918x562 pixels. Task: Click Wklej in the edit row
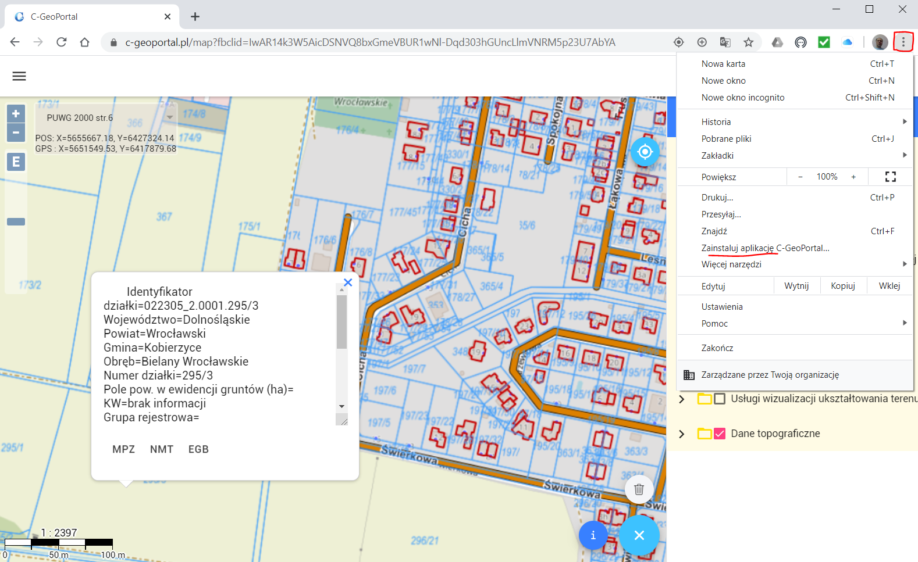(x=889, y=286)
